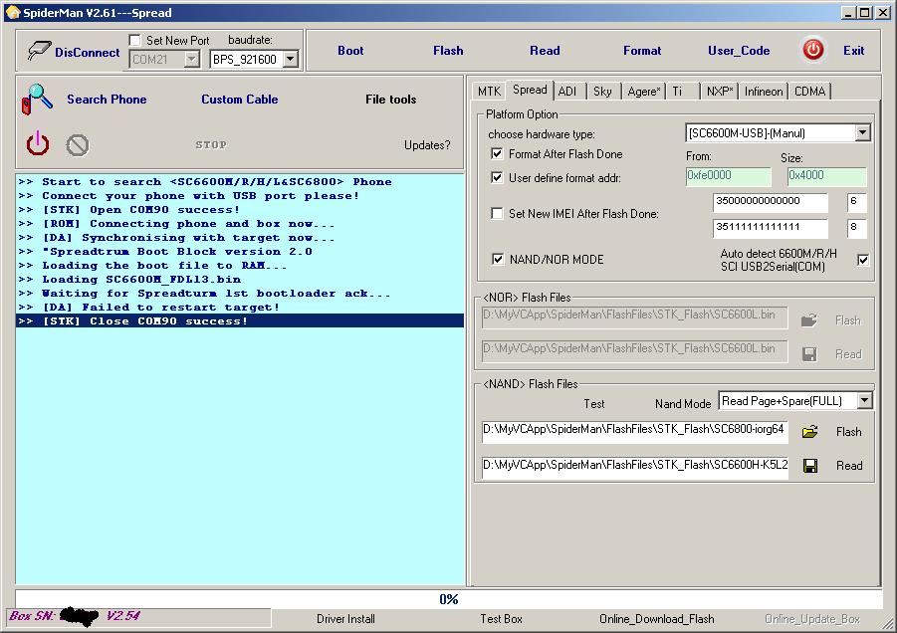This screenshot has width=897, height=633.
Task: Click the NAND read path SC6600H-K5L2 field
Action: 634,467
